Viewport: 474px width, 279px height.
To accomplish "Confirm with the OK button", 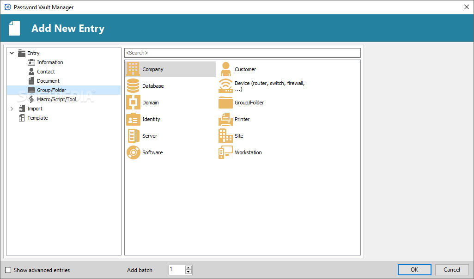I will (x=414, y=270).
